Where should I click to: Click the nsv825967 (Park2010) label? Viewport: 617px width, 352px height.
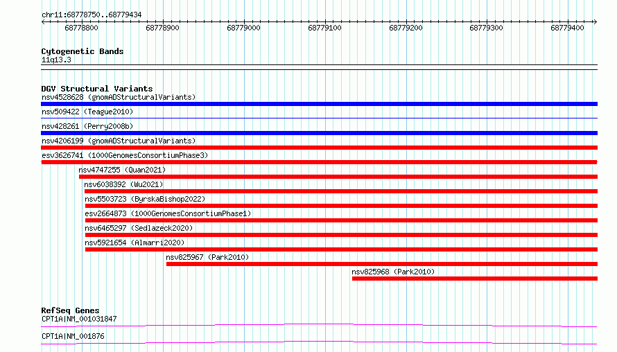coord(207,257)
